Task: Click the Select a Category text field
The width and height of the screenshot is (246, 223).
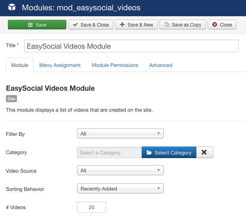Action: pos(109,152)
